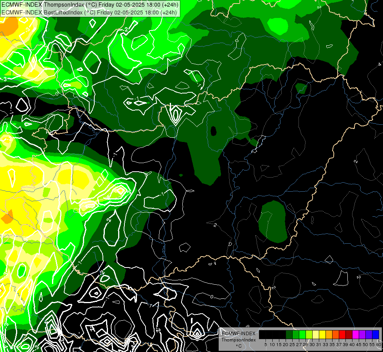Select the dark green 20–25 legend swatch
Viewport: 383px width, 352px height.
point(289,334)
